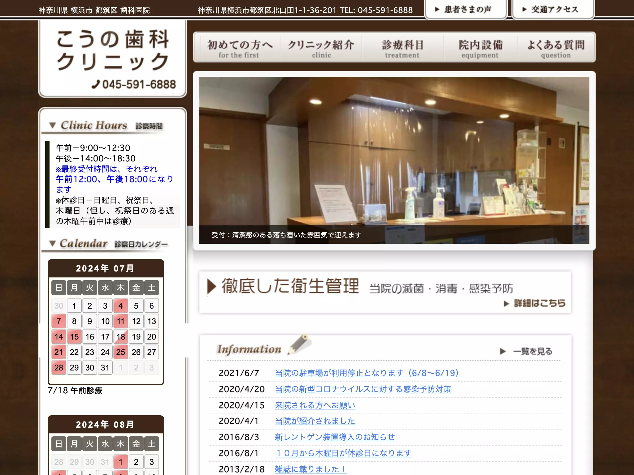
Task: Click the header address text 北山田1-1-36-201
Action: pyautogui.click(x=304, y=10)
